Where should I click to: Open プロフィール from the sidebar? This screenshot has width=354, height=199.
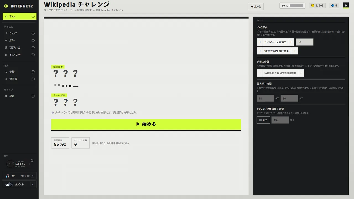pos(19,48)
